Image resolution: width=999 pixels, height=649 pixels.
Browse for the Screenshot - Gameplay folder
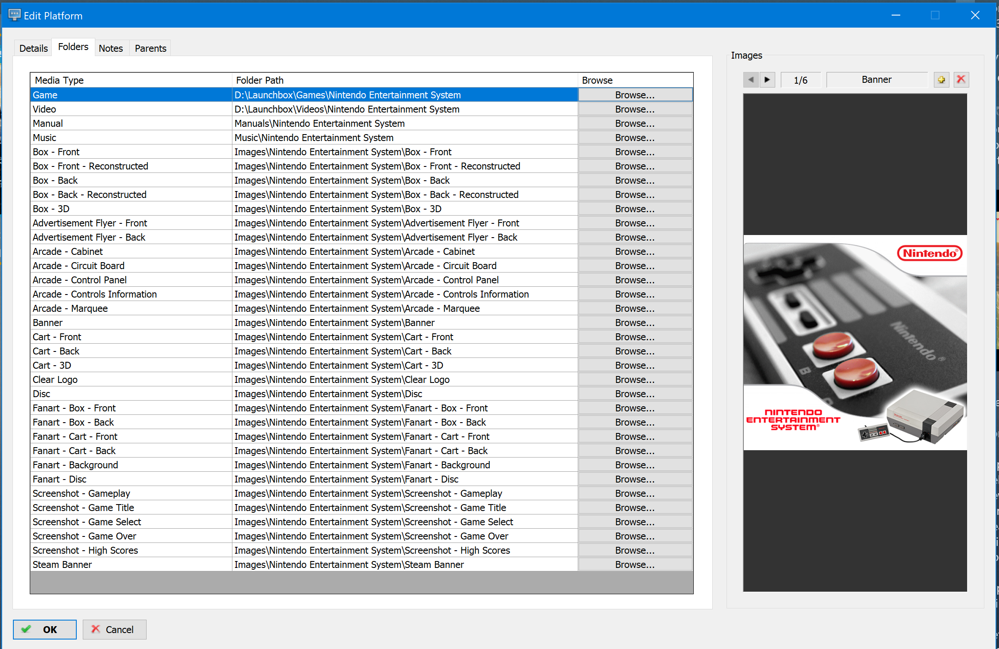(x=635, y=493)
